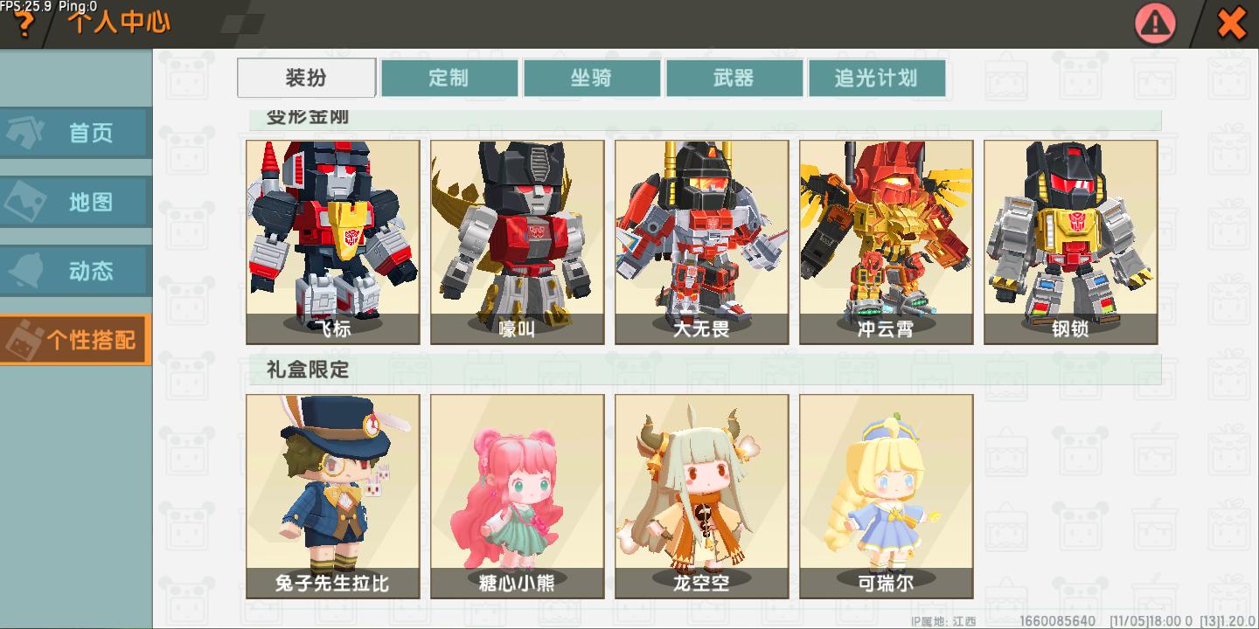Switch to the 坐骑 tab
Screen dimensions: 1259x629
coord(592,78)
